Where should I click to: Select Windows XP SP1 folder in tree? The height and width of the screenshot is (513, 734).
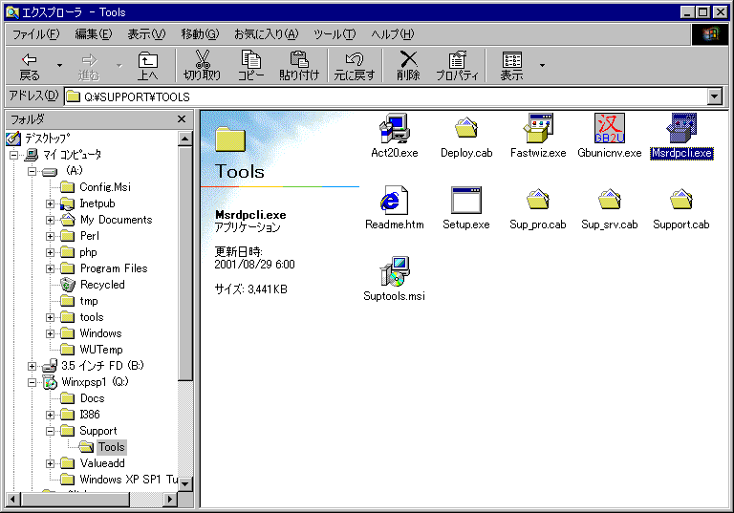pyautogui.click(x=128, y=480)
